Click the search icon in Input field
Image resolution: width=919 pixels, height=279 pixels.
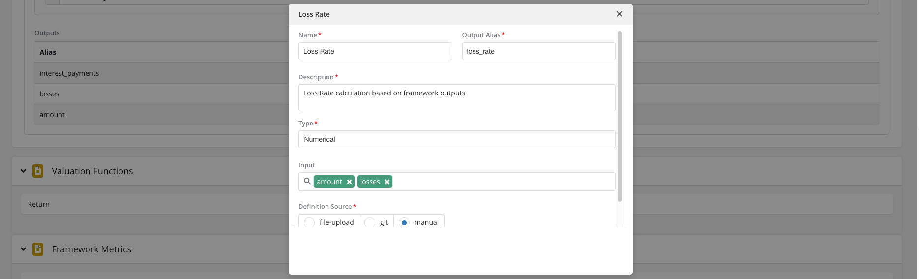[307, 181]
